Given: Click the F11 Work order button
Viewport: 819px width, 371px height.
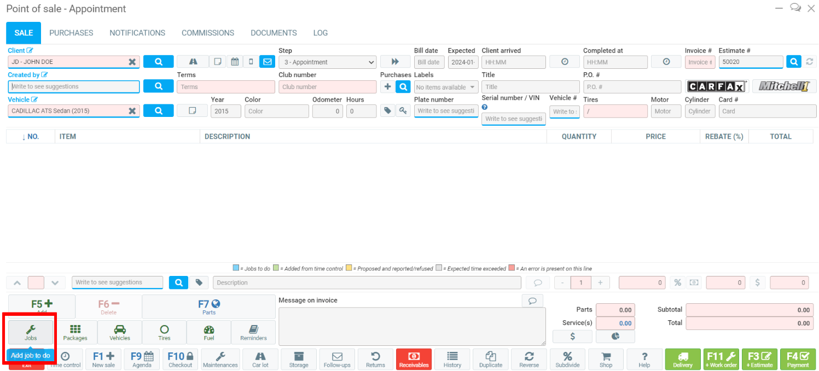Looking at the screenshot, I should click(x=721, y=360).
